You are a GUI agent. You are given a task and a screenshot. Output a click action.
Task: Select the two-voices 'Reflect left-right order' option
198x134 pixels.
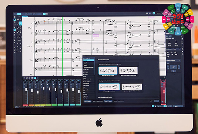(109, 87)
